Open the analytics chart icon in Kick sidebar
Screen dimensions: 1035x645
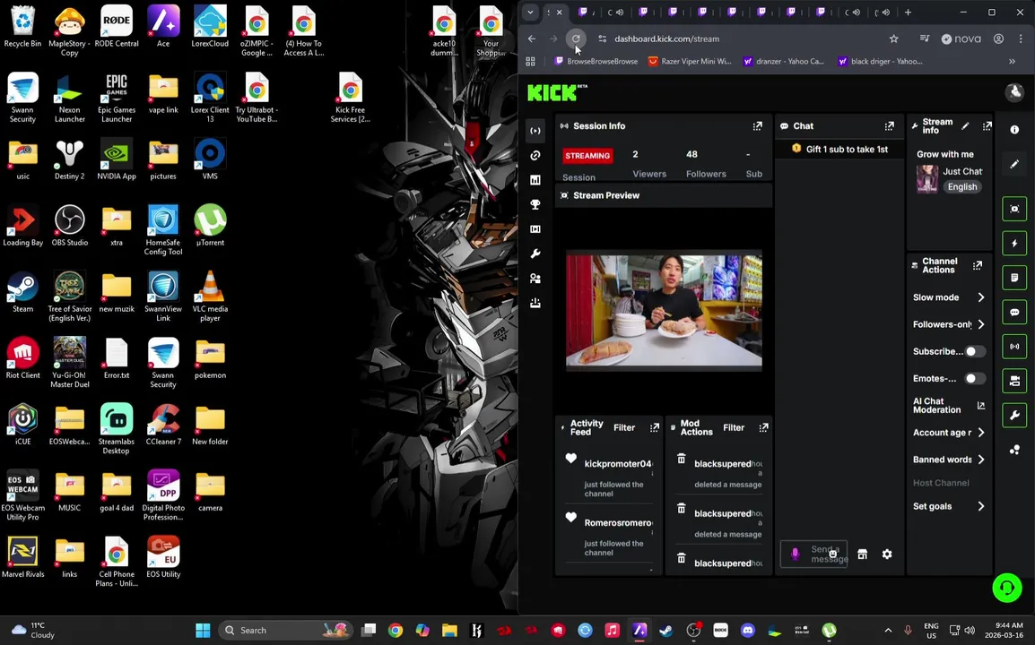click(x=535, y=180)
